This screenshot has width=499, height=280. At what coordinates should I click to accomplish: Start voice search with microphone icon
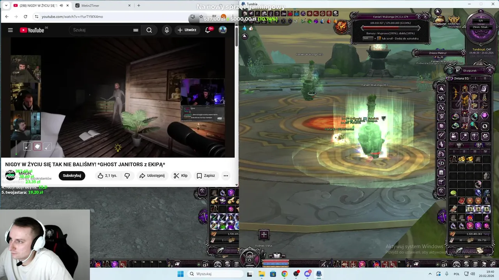click(167, 30)
